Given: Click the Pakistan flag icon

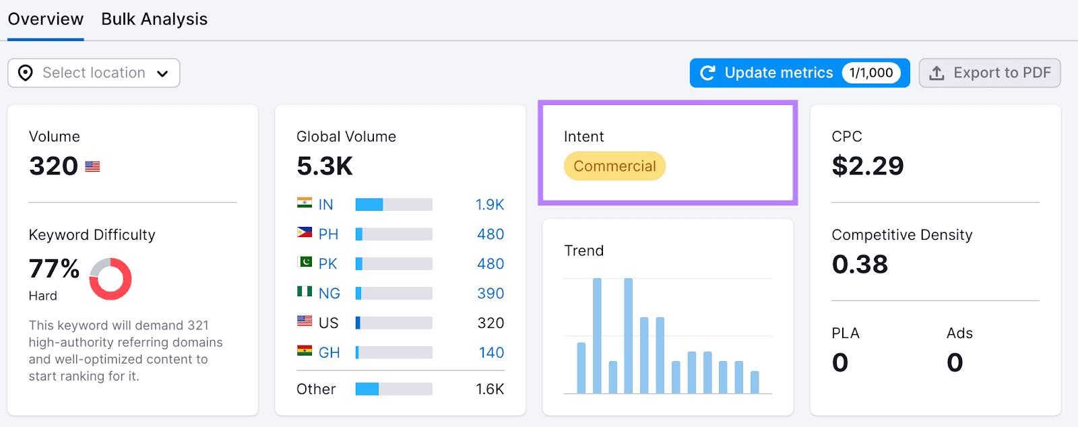Looking at the screenshot, I should click(305, 262).
